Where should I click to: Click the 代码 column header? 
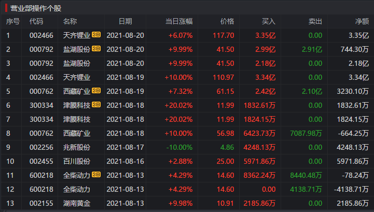tap(36, 21)
